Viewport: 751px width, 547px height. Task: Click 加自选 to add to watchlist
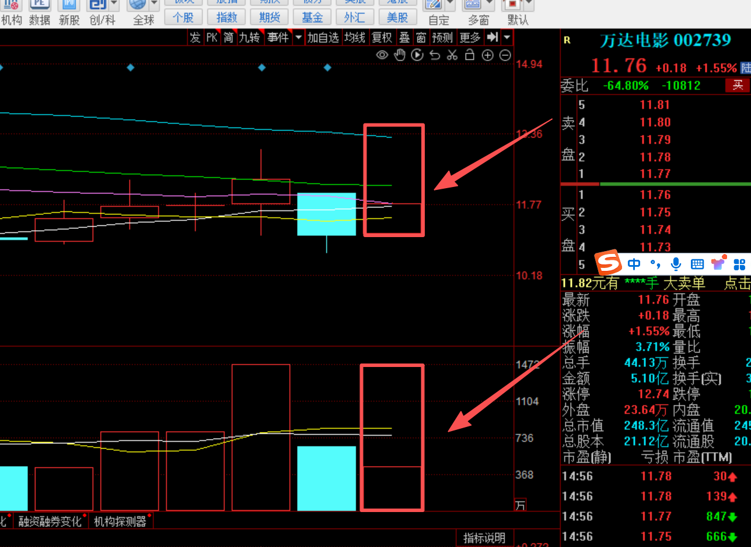323,38
